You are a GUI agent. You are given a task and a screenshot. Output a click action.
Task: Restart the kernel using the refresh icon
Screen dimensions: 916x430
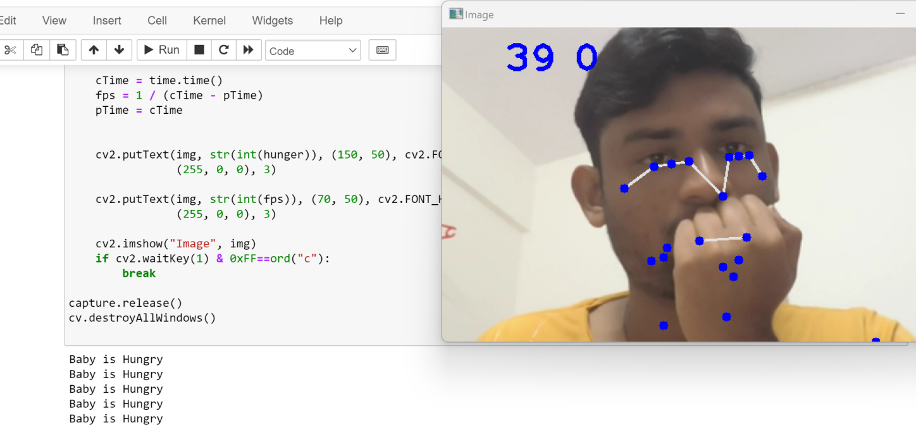[223, 49]
